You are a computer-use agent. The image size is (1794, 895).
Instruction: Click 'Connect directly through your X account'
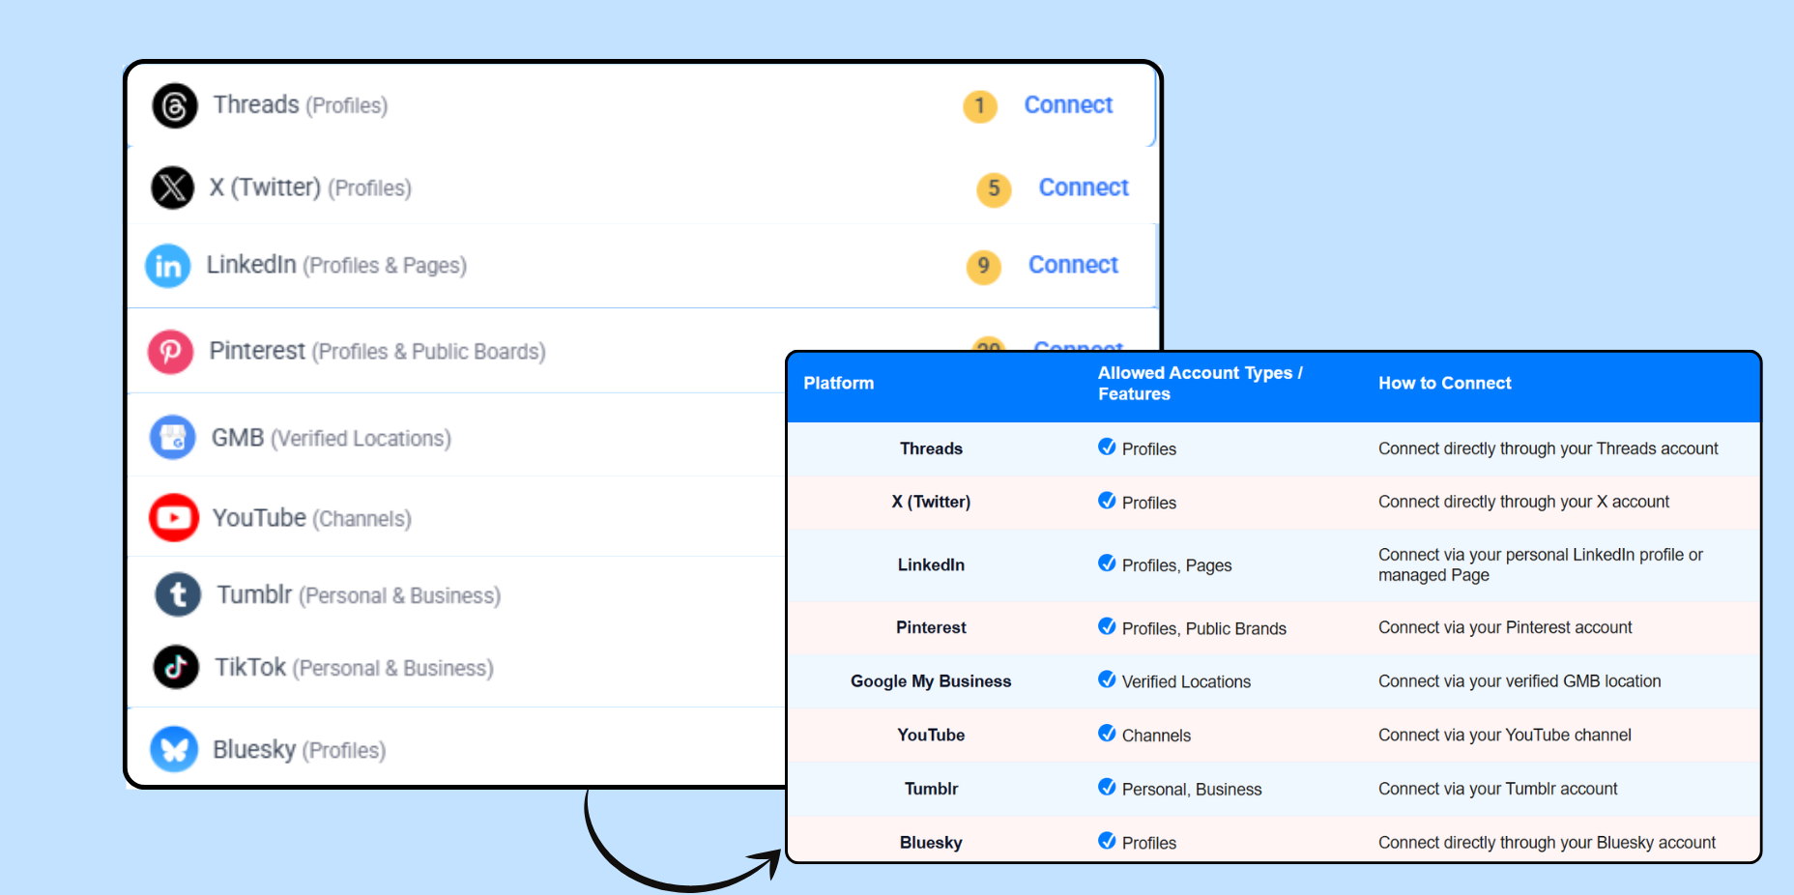click(x=1523, y=502)
